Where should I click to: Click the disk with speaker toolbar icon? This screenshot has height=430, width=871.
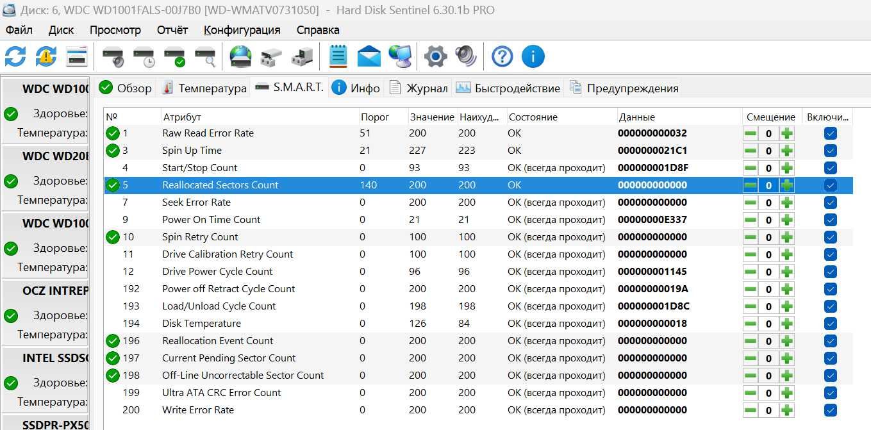(113, 57)
